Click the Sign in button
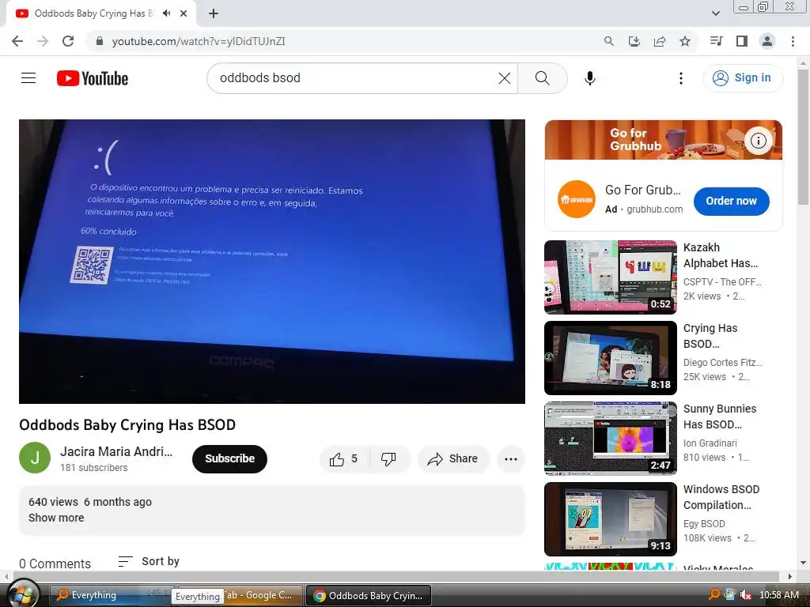 point(743,78)
